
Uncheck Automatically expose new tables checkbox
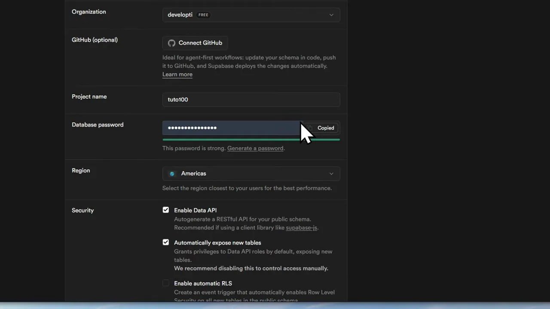pos(166,242)
